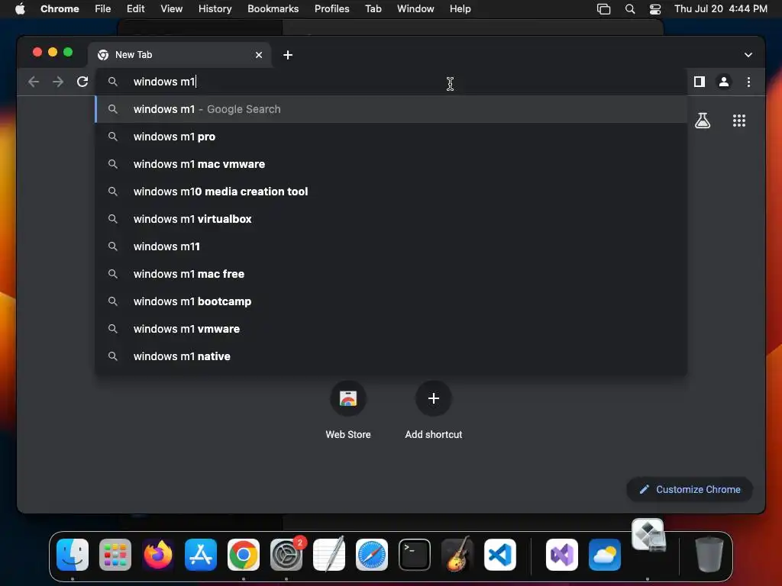
Task: Click the screen mirroring menu bar icon
Action: pos(603,9)
